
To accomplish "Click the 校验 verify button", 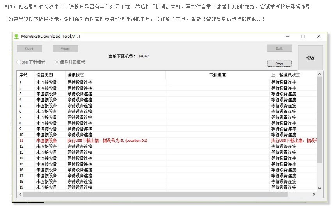I will 310,58.
